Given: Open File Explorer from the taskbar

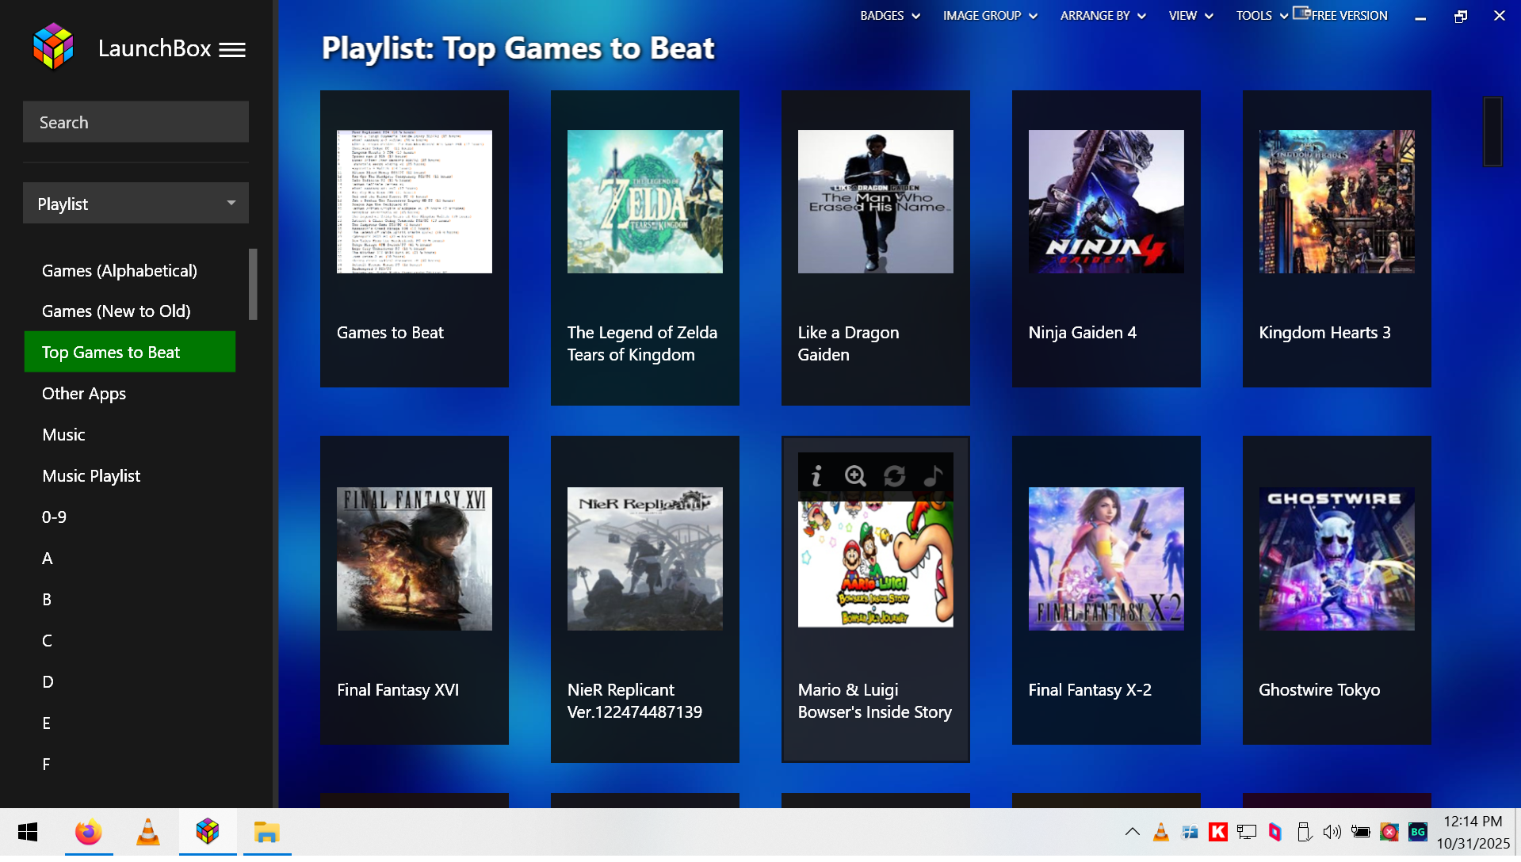Looking at the screenshot, I should [x=267, y=832].
